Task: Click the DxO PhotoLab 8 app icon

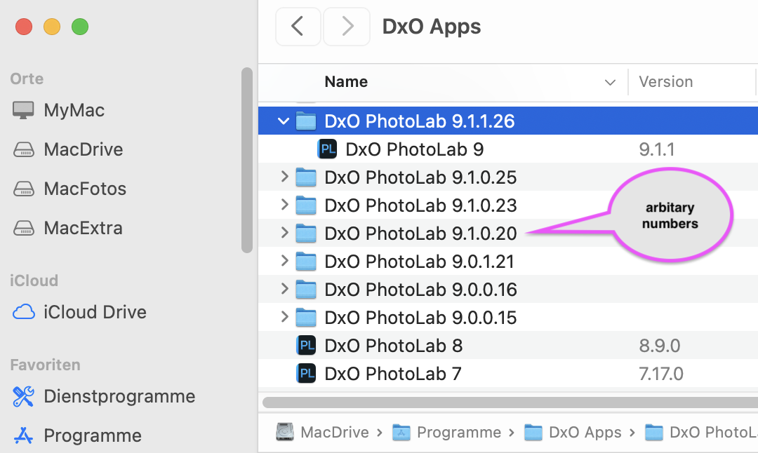Action: point(307,346)
